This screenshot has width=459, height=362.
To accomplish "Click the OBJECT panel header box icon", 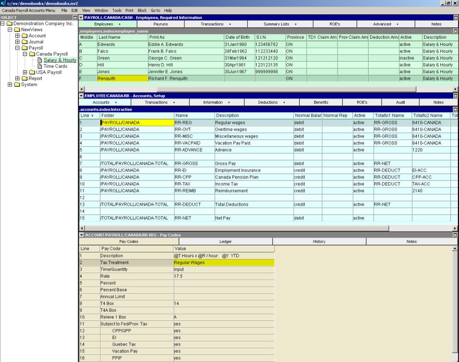I will 75,18.
